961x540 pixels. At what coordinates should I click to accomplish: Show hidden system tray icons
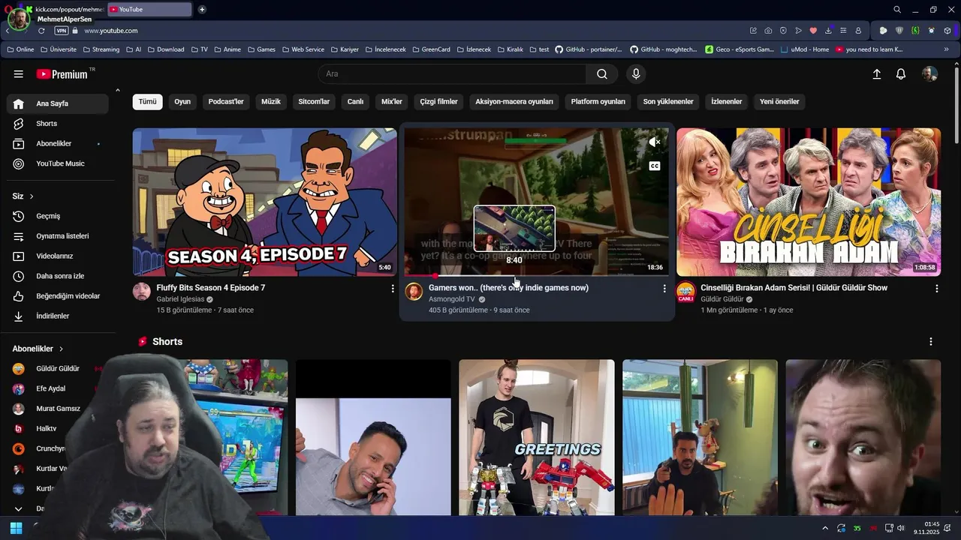coord(825,528)
